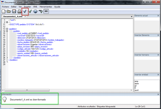The image size is (161, 109).
Task: Close the Elemento actual panel
Action: [158, 16]
